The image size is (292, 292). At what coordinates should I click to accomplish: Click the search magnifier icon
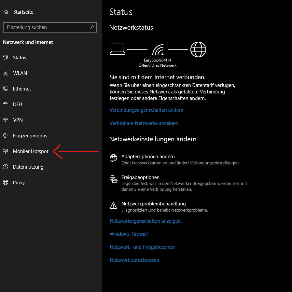(92, 27)
